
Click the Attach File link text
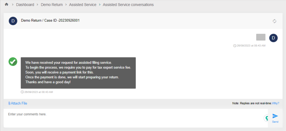coord(19,103)
